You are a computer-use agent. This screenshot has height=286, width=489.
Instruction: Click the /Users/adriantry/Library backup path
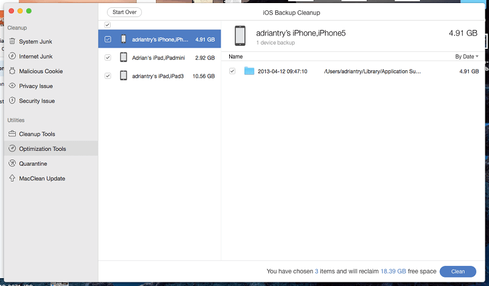coord(372,71)
